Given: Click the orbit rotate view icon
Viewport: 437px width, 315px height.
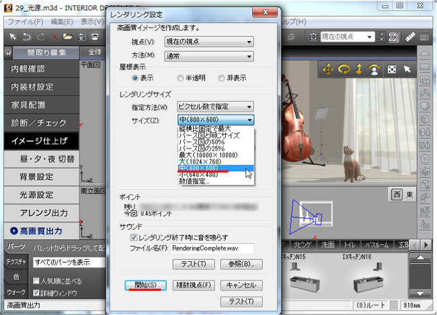Looking at the screenshot, I should [344, 69].
